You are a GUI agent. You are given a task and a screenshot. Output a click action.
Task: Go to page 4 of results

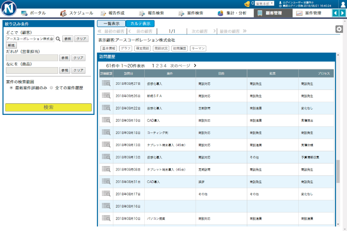pyautogui.click(x=165, y=65)
